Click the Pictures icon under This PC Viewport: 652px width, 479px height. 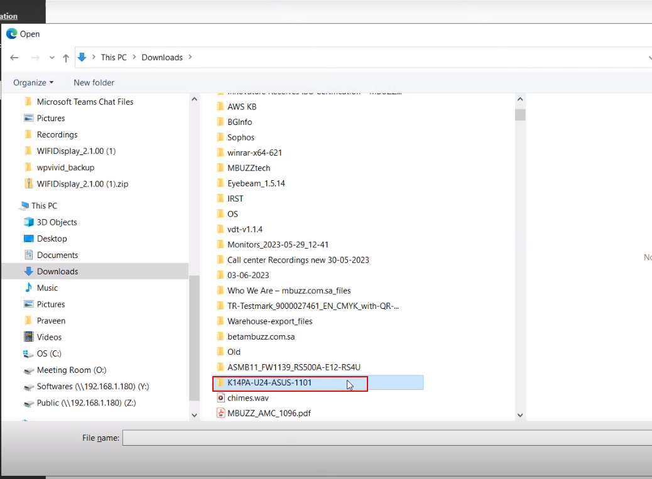click(x=29, y=304)
